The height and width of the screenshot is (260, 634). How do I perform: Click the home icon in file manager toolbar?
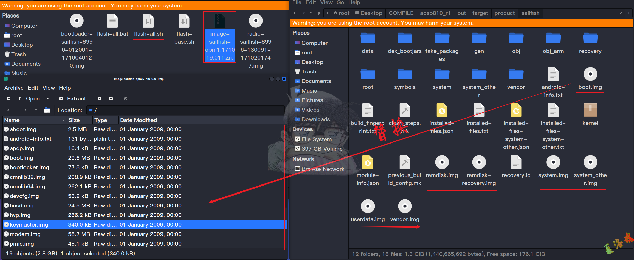(x=319, y=13)
